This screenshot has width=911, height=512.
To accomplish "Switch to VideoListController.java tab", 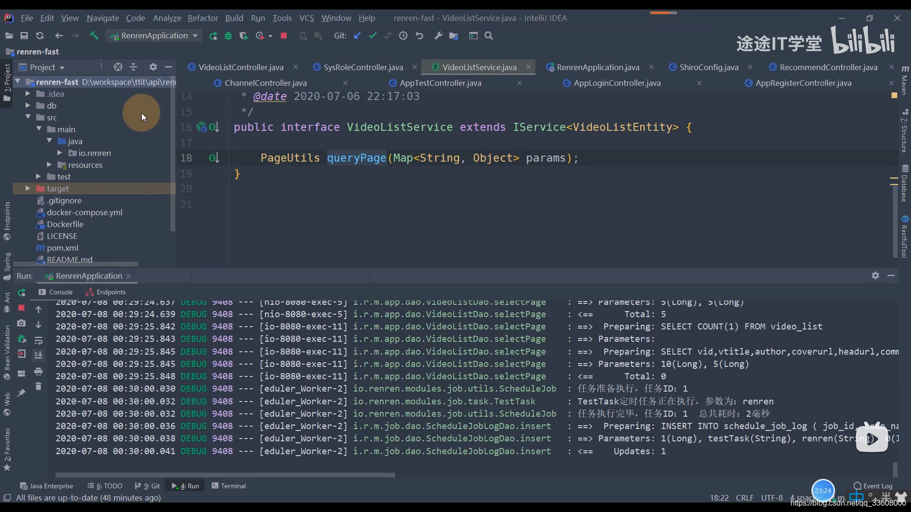I will click(x=241, y=67).
